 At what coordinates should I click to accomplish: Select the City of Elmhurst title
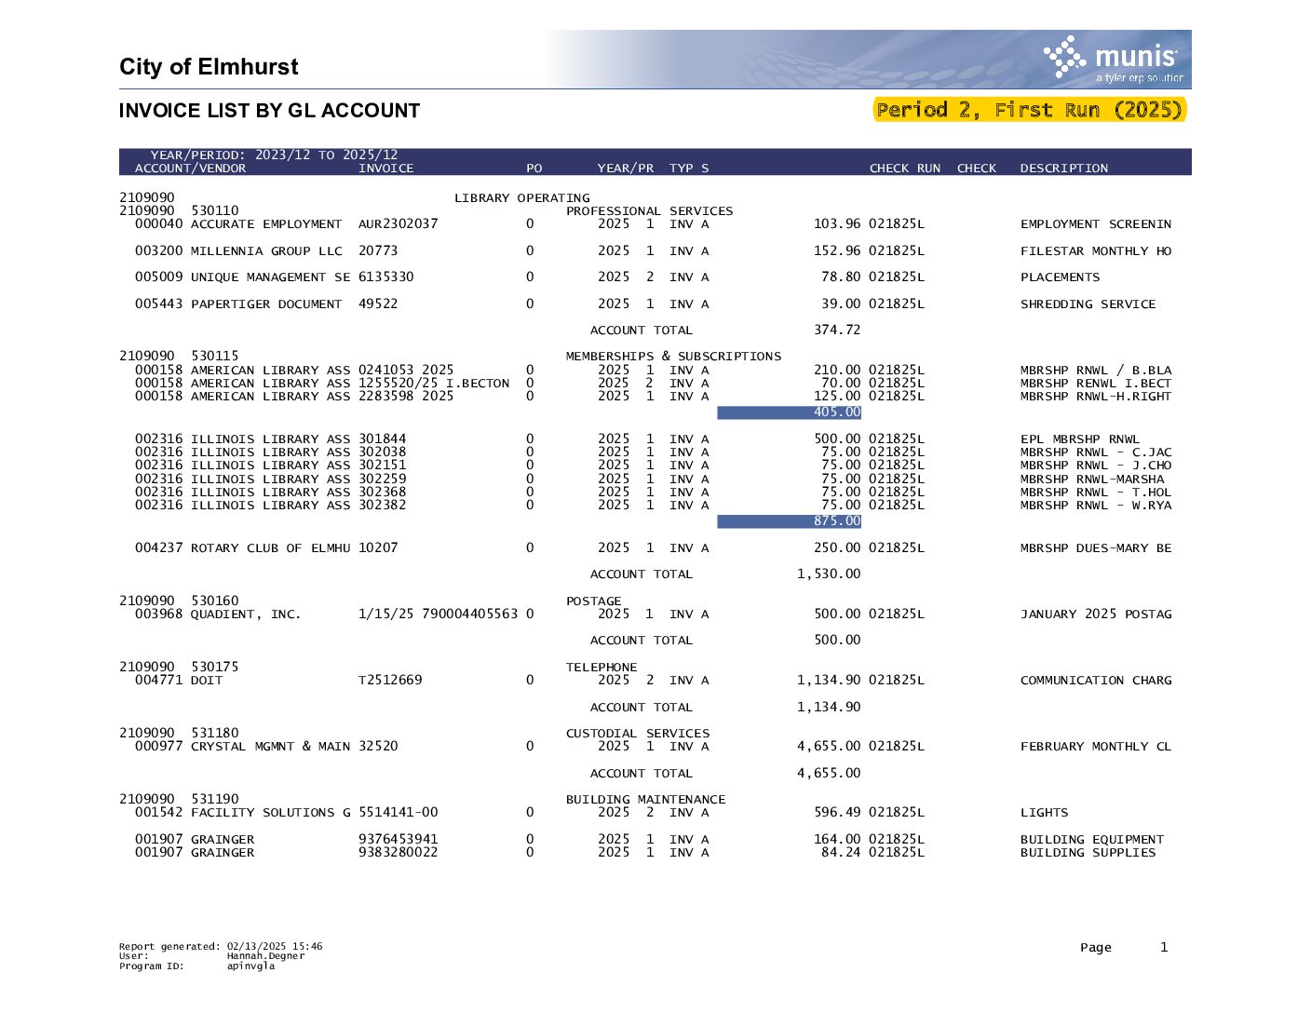(x=209, y=67)
